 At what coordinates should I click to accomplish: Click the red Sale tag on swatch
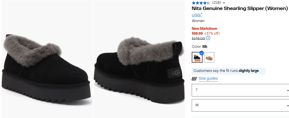(197, 60)
